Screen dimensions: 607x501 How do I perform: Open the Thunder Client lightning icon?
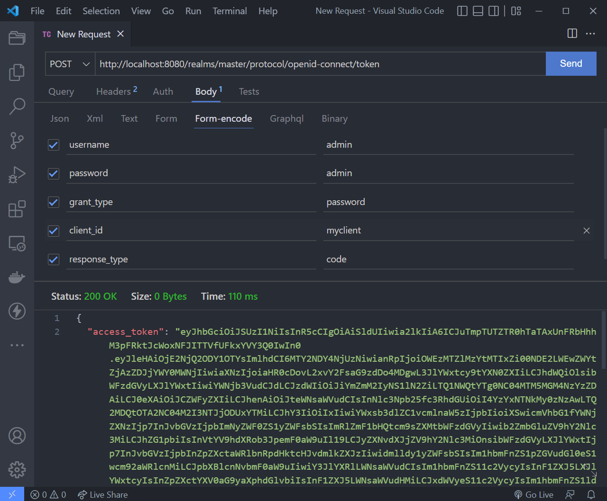[x=17, y=311]
